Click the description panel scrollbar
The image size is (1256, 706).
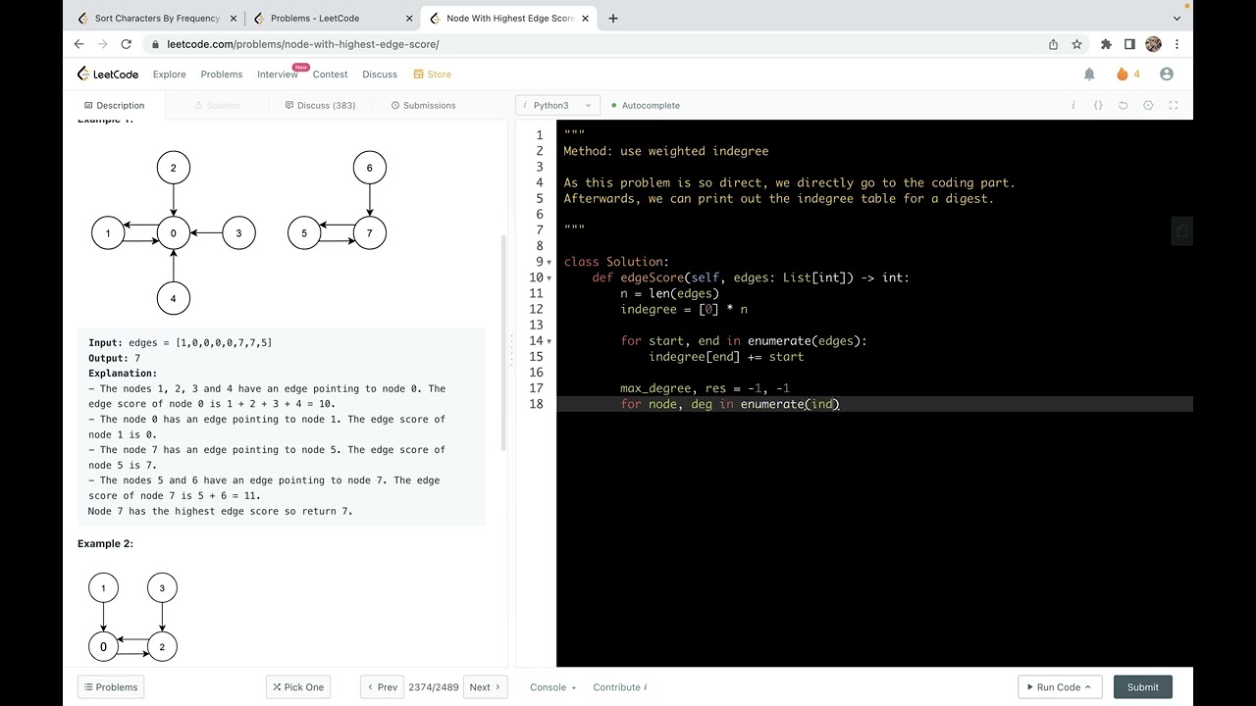(504, 343)
